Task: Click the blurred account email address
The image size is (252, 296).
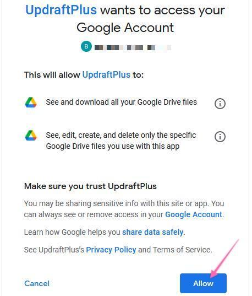Action: tap(133, 47)
